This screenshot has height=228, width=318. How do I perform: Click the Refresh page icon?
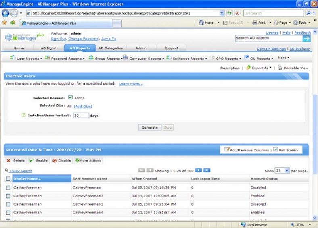click(x=229, y=13)
